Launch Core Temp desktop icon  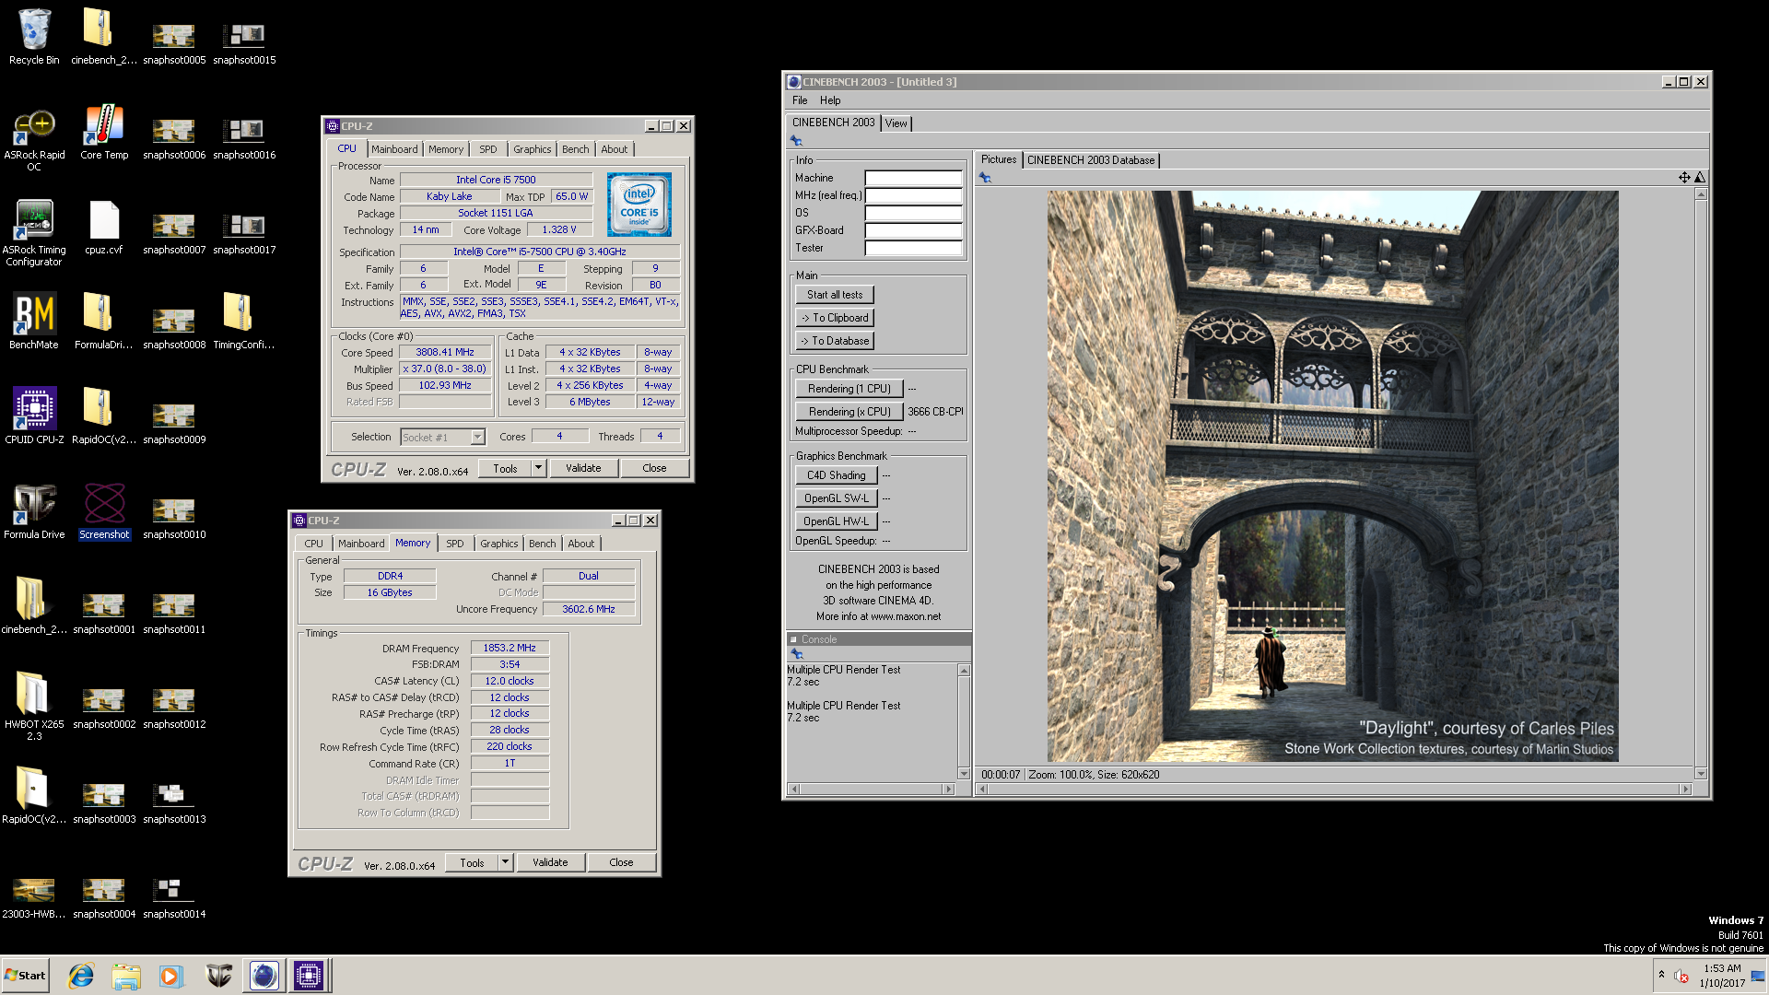coord(104,132)
